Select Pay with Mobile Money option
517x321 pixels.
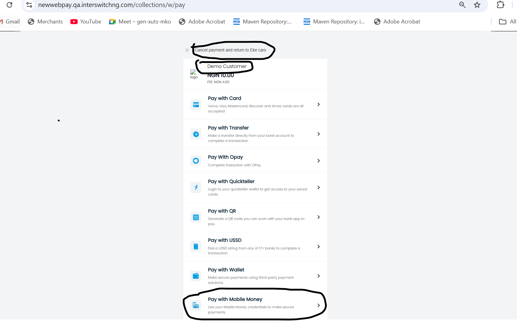(x=235, y=299)
